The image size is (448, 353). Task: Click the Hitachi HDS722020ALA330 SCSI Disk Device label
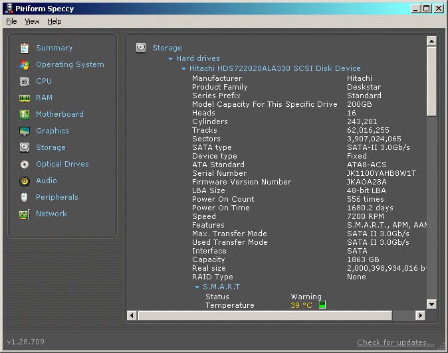click(275, 68)
